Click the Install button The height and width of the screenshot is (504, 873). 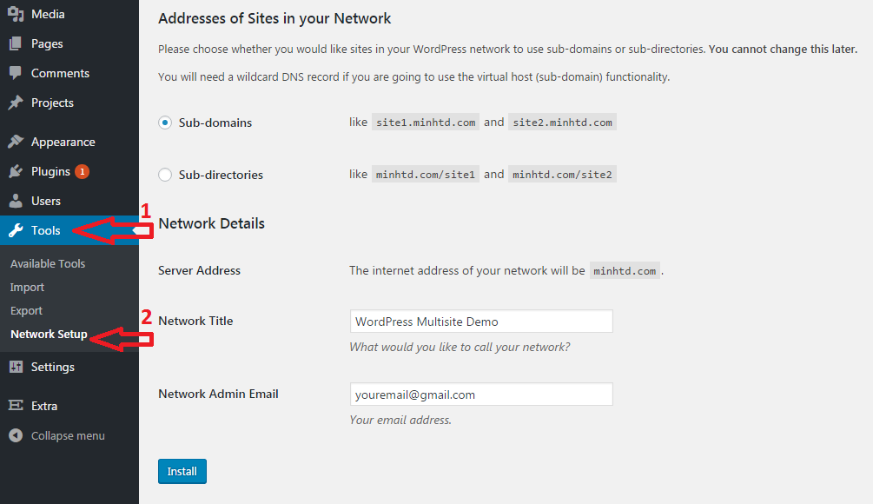(182, 471)
